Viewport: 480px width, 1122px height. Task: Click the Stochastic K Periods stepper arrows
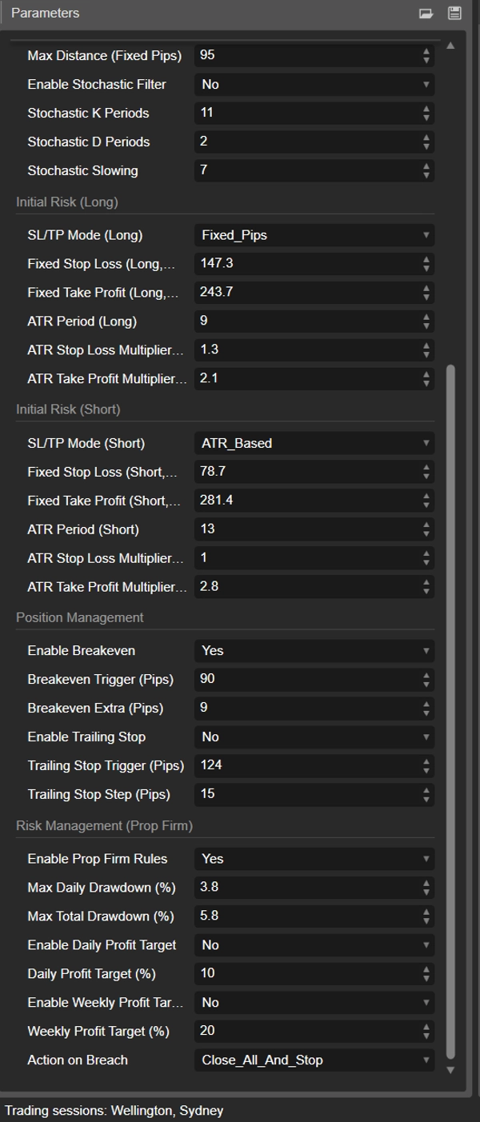point(426,114)
